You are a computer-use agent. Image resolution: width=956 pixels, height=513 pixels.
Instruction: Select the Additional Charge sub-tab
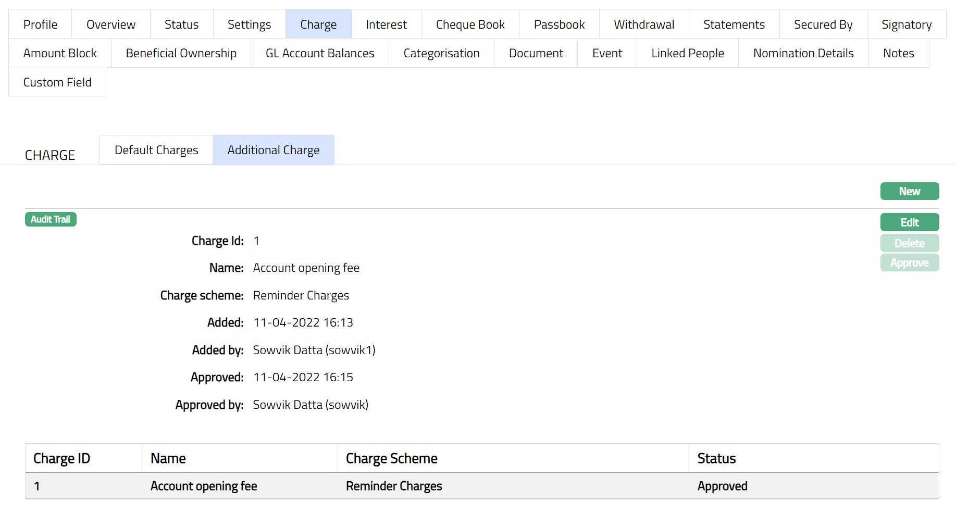273,150
